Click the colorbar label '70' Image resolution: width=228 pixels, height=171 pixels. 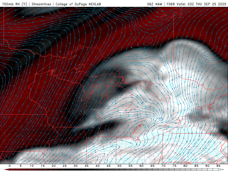(x=163, y=166)
